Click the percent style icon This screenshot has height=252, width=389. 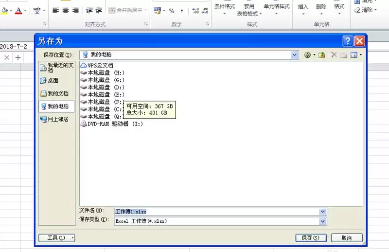[172, 11]
